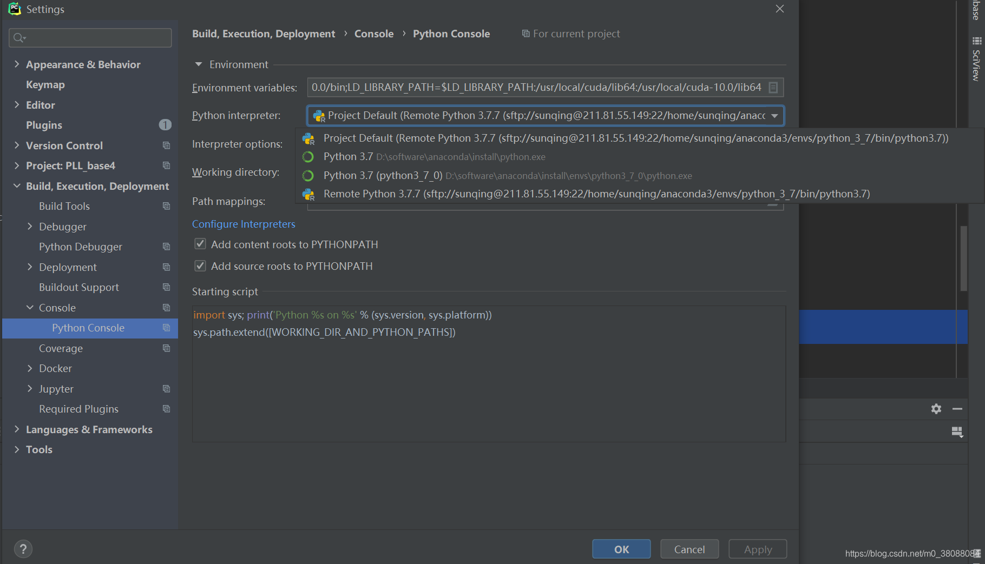Click the OK button
The height and width of the screenshot is (564, 985).
tap(621, 549)
